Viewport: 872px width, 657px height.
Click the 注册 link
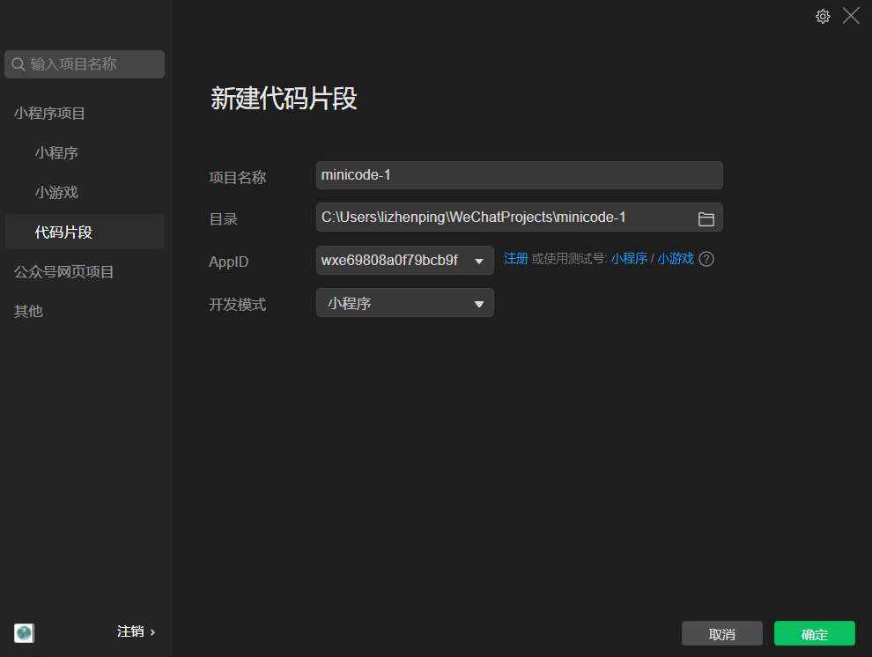pos(515,258)
